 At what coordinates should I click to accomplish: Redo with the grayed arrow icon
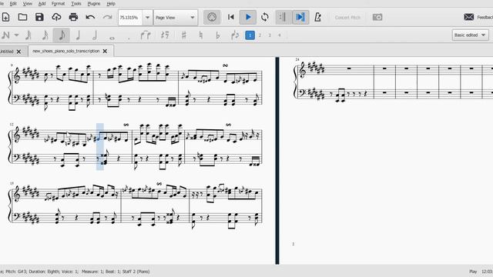pos(107,17)
